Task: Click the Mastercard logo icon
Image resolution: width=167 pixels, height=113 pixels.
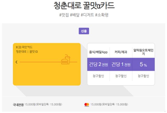Action: tap(87, 105)
